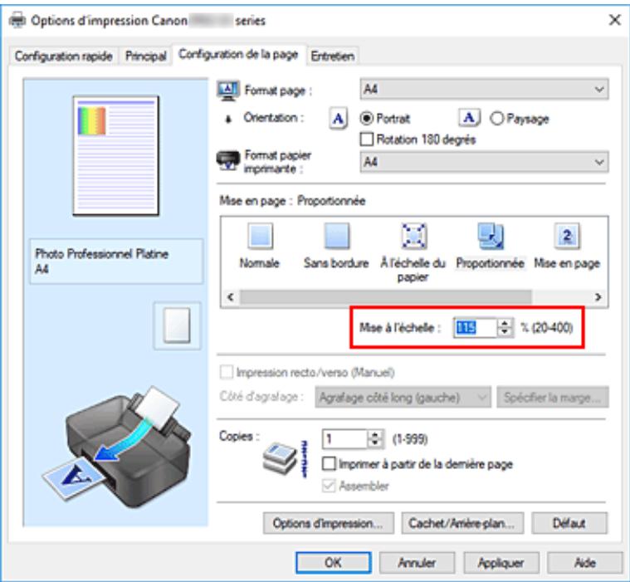Close the print options dialog
Image resolution: width=630 pixels, height=582 pixels.
click(615, 20)
